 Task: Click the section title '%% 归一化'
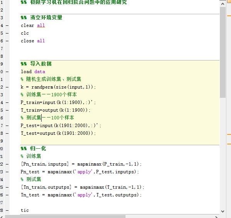coord(33,148)
